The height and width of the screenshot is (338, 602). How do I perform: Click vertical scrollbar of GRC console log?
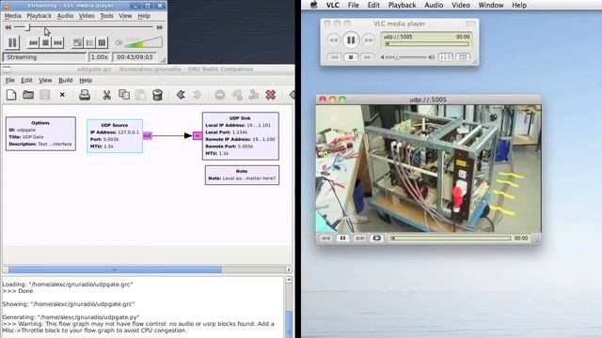click(289, 324)
